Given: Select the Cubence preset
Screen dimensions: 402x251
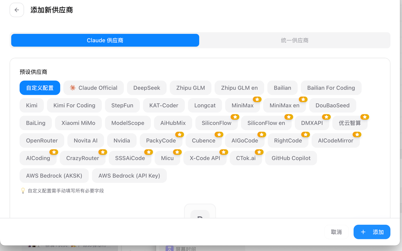Looking at the screenshot, I should [x=204, y=140].
